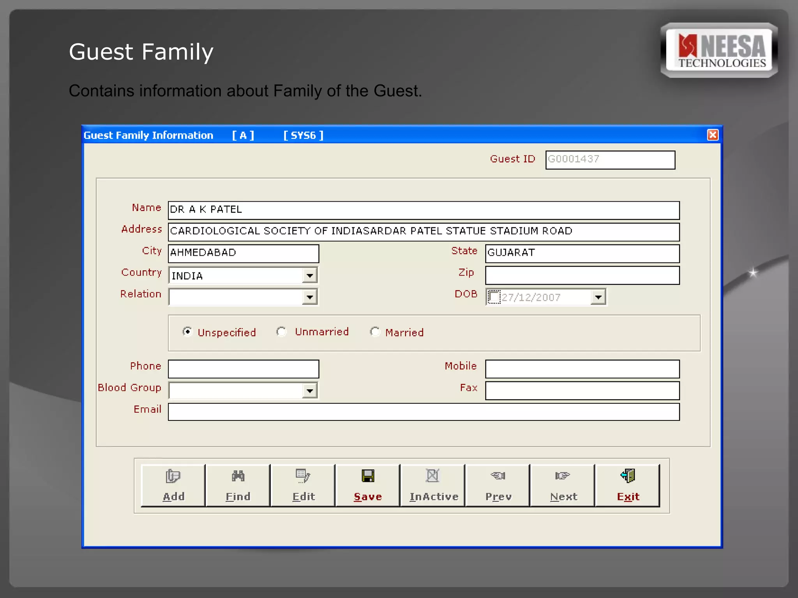Open Find with the binoculars icon

pos(238,485)
